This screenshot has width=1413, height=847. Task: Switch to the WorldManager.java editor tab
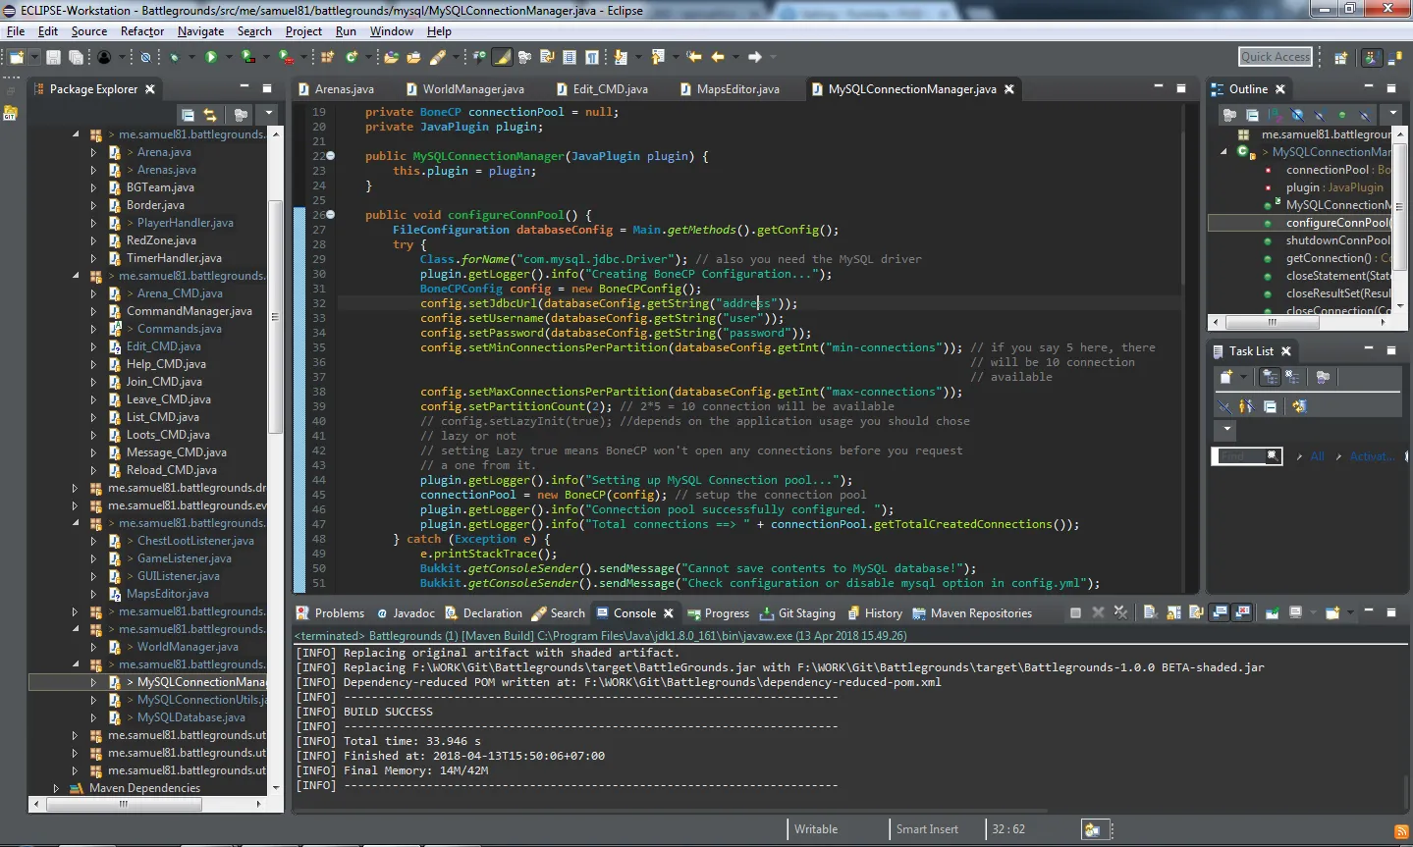(472, 89)
